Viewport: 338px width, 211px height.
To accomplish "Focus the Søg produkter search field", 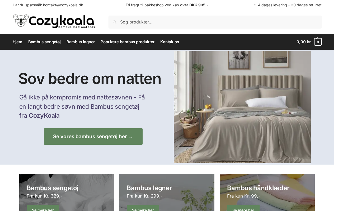I will (x=215, y=22).
